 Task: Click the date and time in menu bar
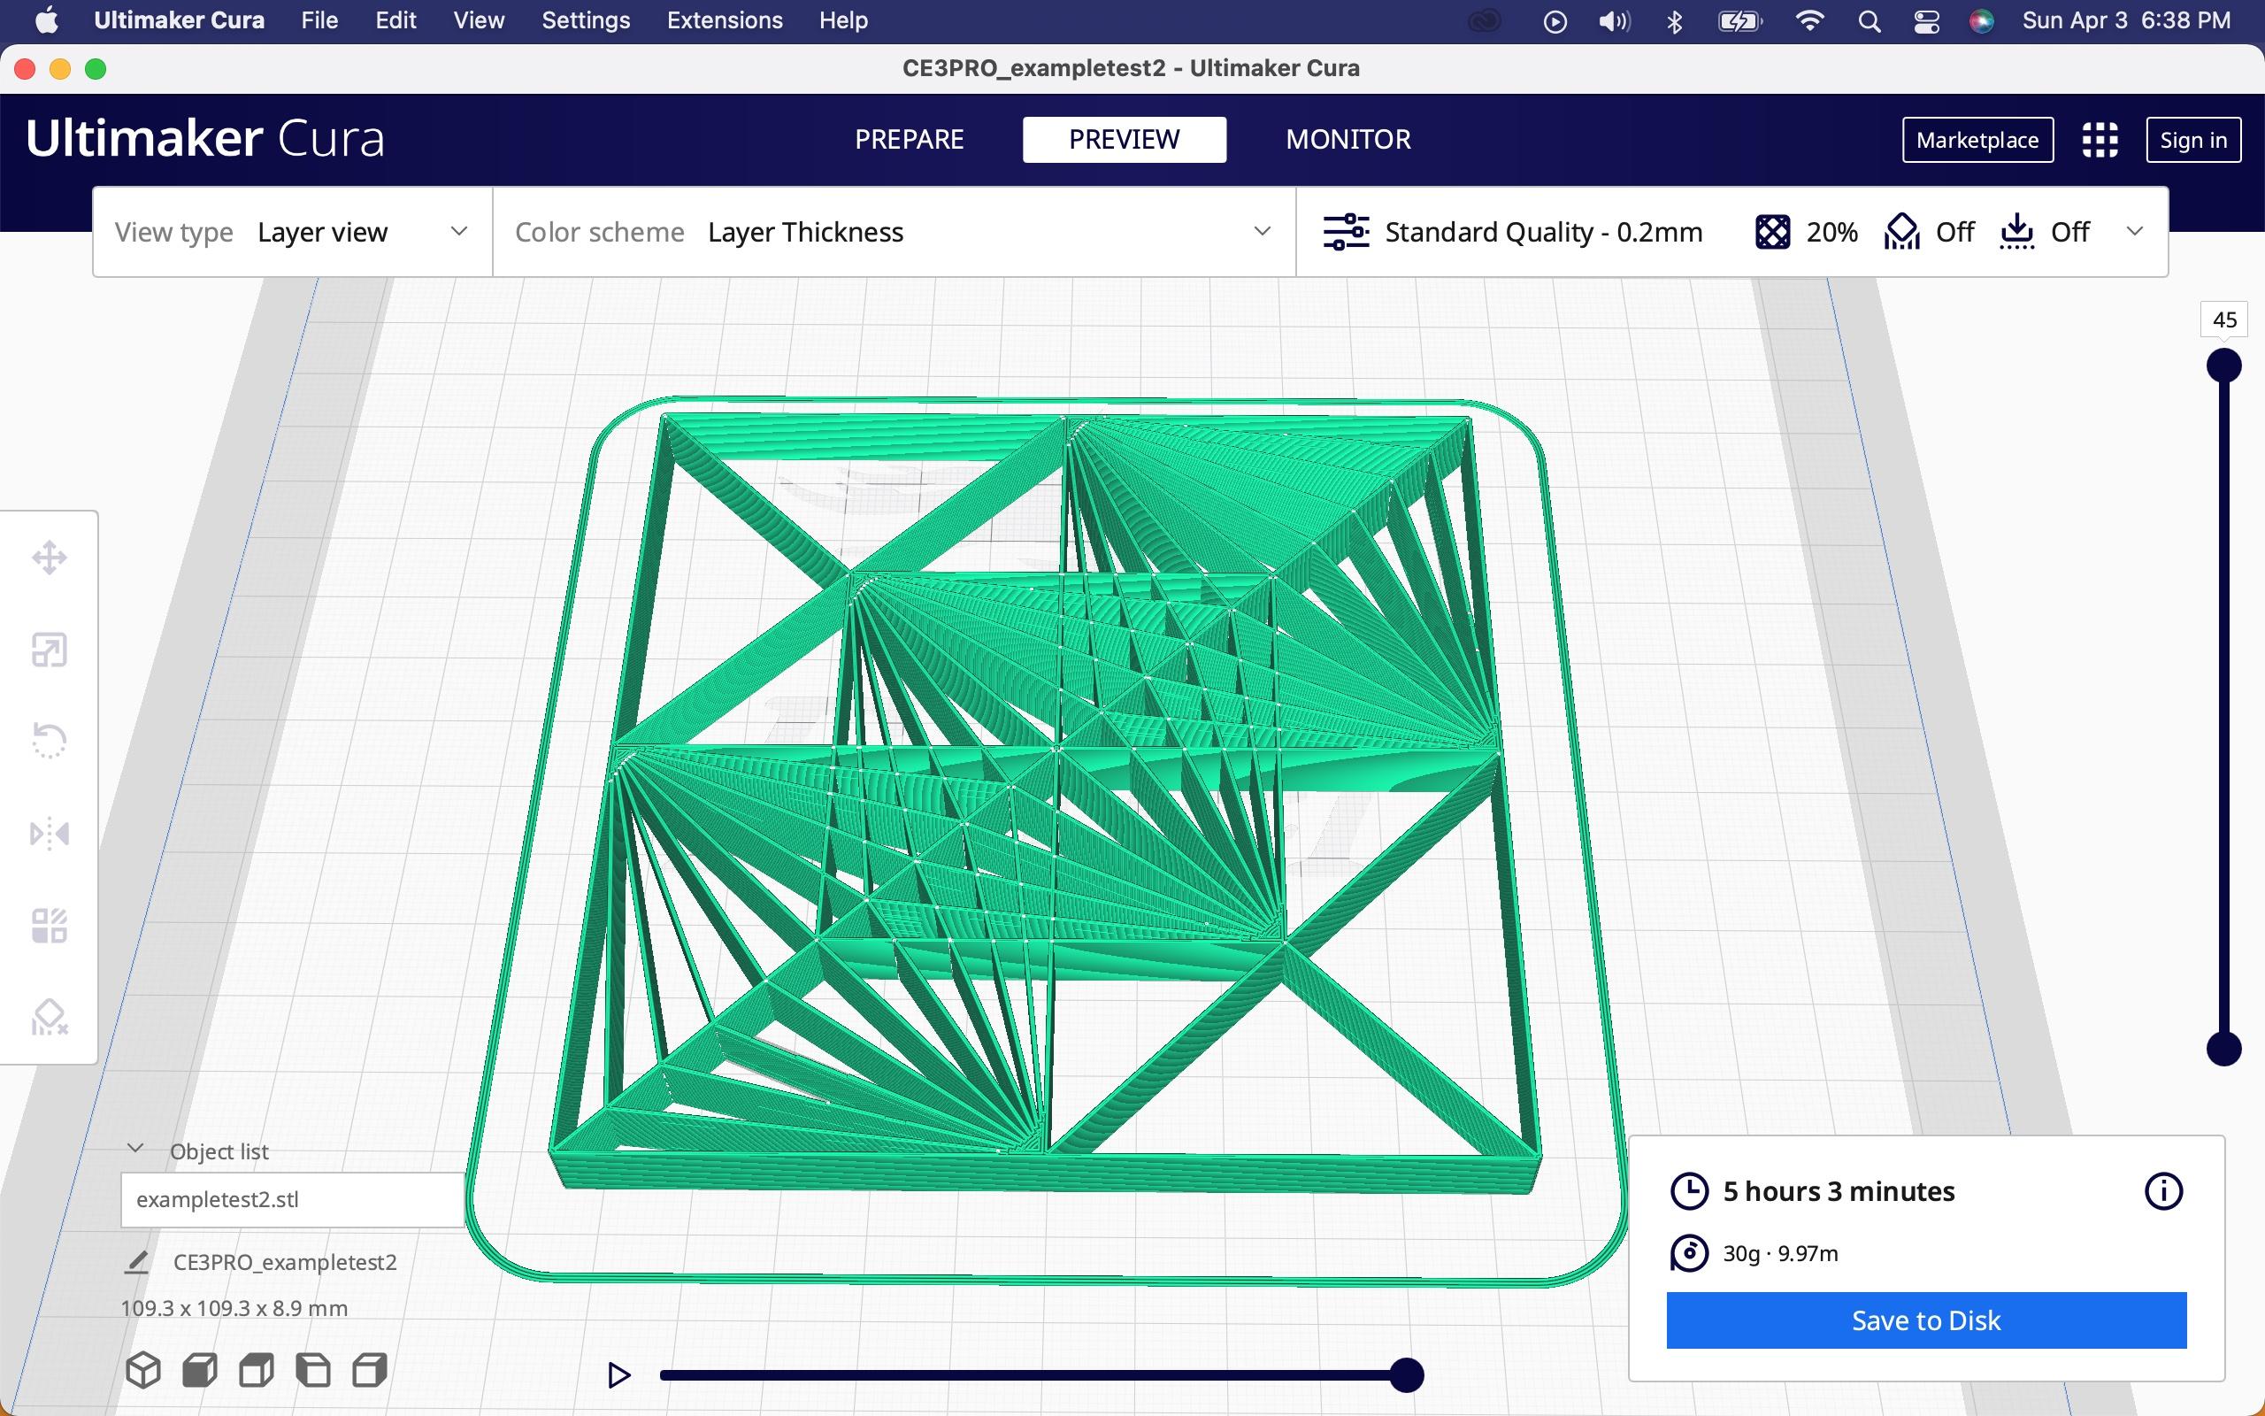[x=2126, y=20]
